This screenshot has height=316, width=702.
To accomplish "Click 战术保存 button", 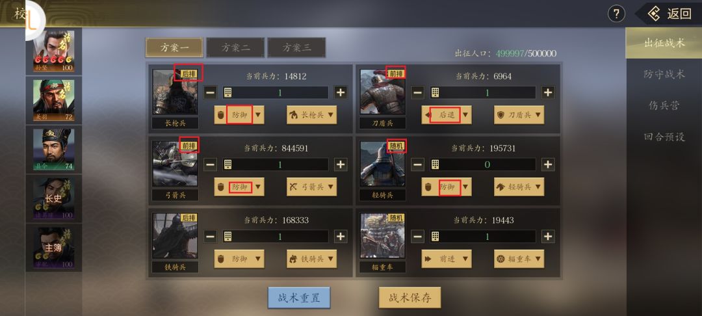I will pyautogui.click(x=409, y=298).
